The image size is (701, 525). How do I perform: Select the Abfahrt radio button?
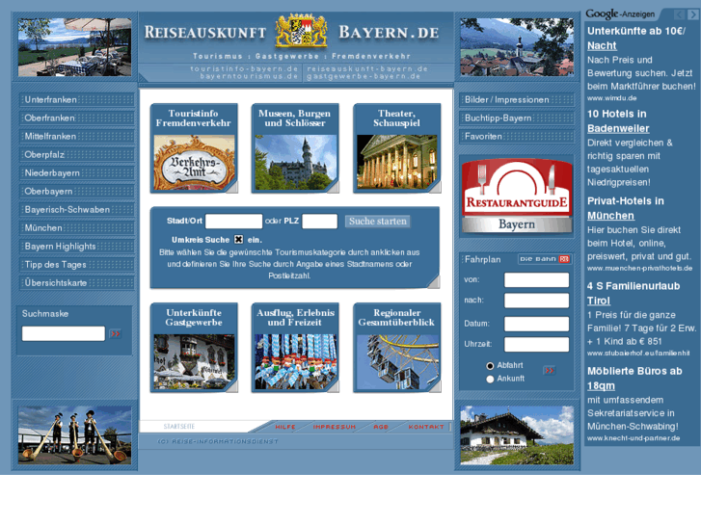pos(490,366)
